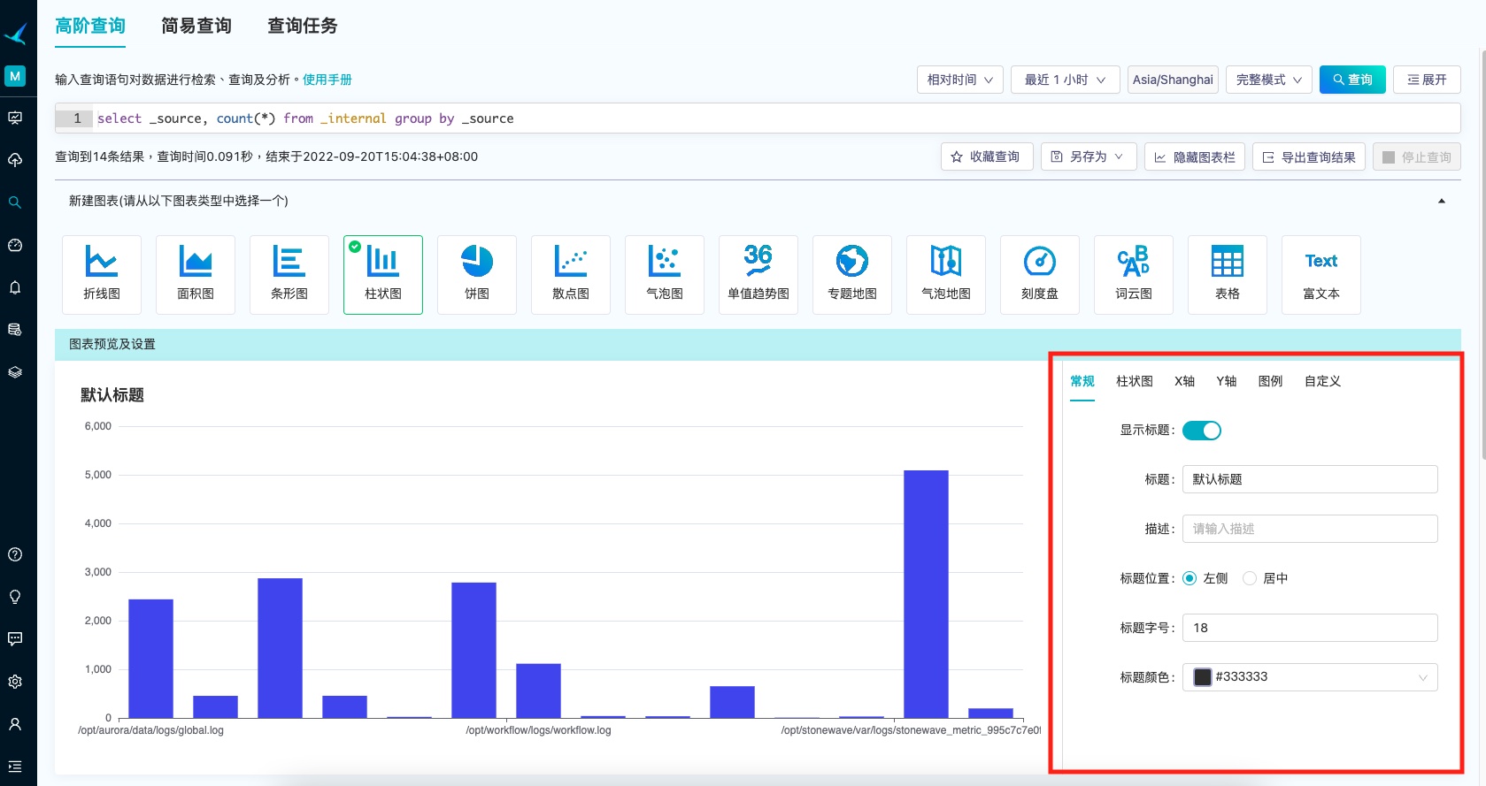Viewport: 1486px width, 786px height.
Task: Pick the 刻度盘 gauge chart type
Action: [1040, 275]
